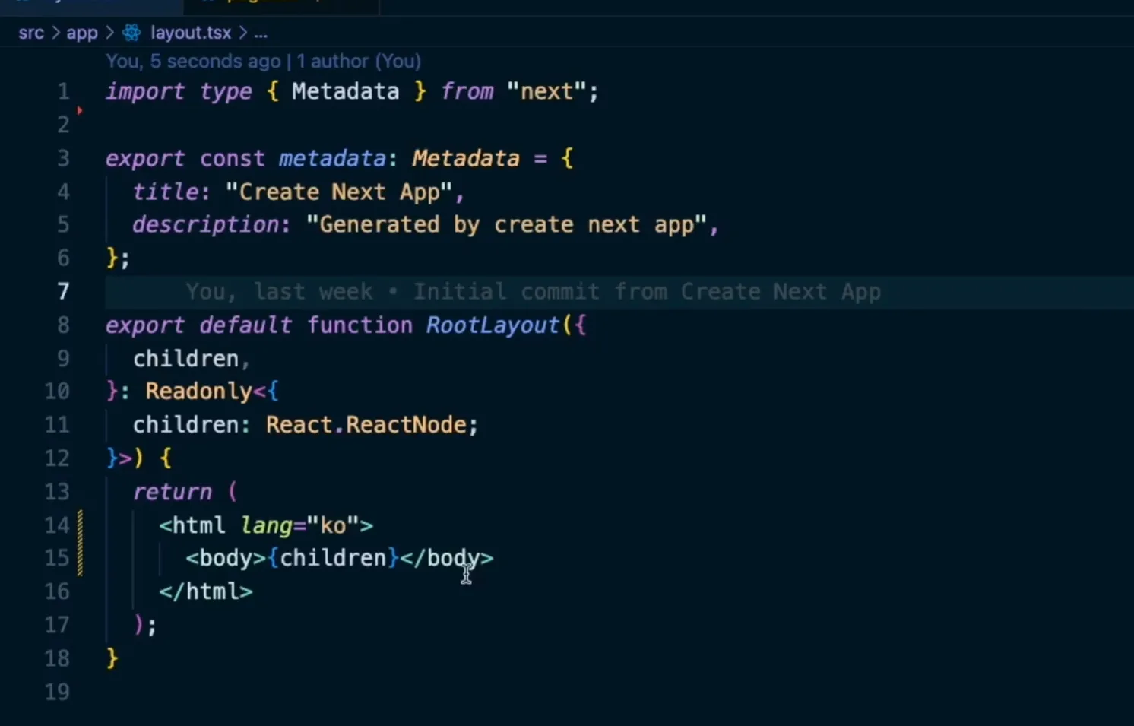The image size is (1134, 726).
Task: Click the React file icon in the breadcrumb
Action: click(131, 33)
